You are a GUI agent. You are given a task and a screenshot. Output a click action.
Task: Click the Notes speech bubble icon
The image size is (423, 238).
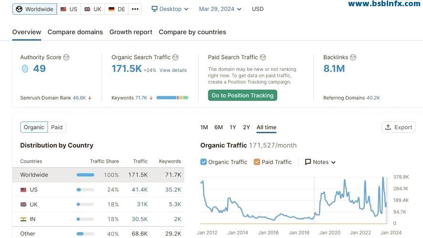[x=308, y=162]
